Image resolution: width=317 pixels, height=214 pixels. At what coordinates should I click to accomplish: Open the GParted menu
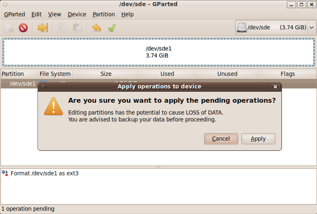coord(14,14)
